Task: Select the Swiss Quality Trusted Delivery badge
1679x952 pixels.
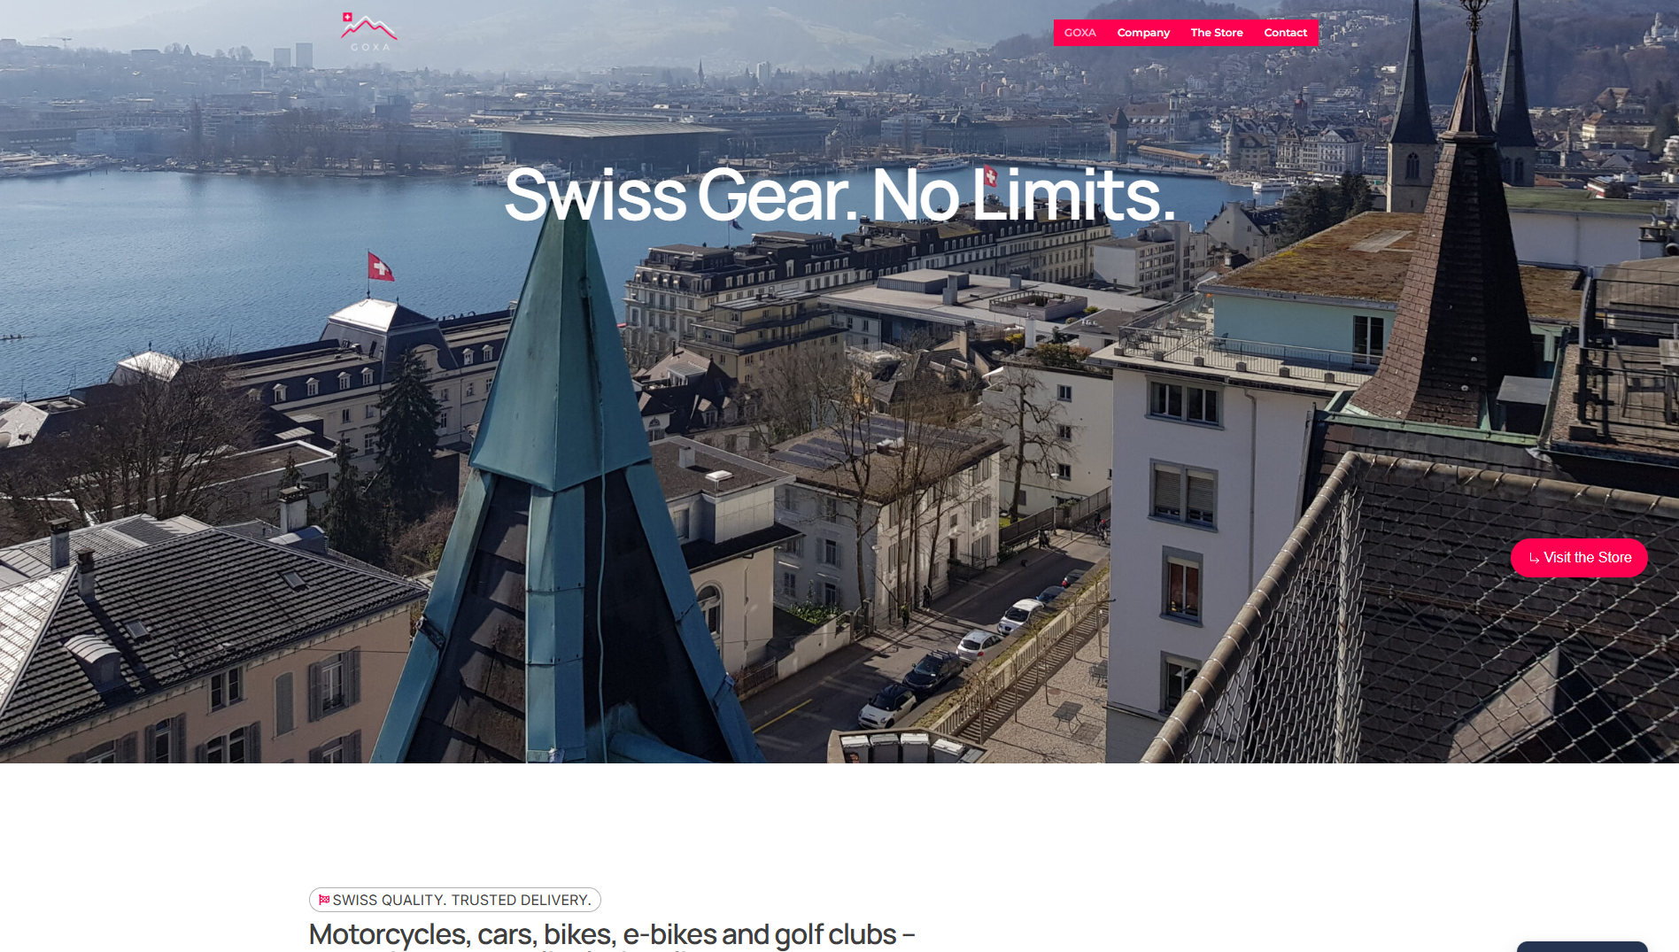Action: (x=455, y=900)
